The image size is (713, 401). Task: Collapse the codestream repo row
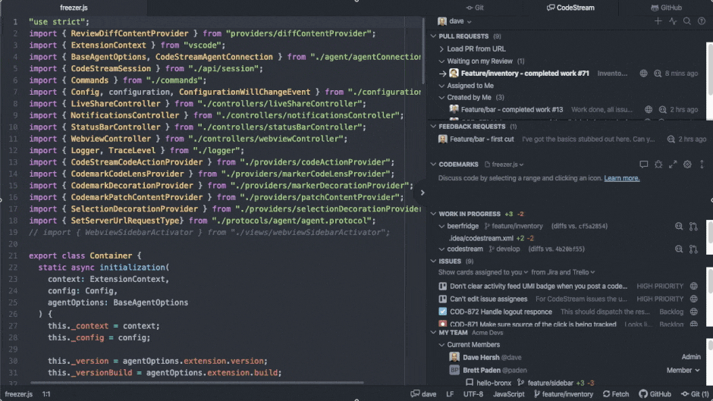click(x=441, y=249)
